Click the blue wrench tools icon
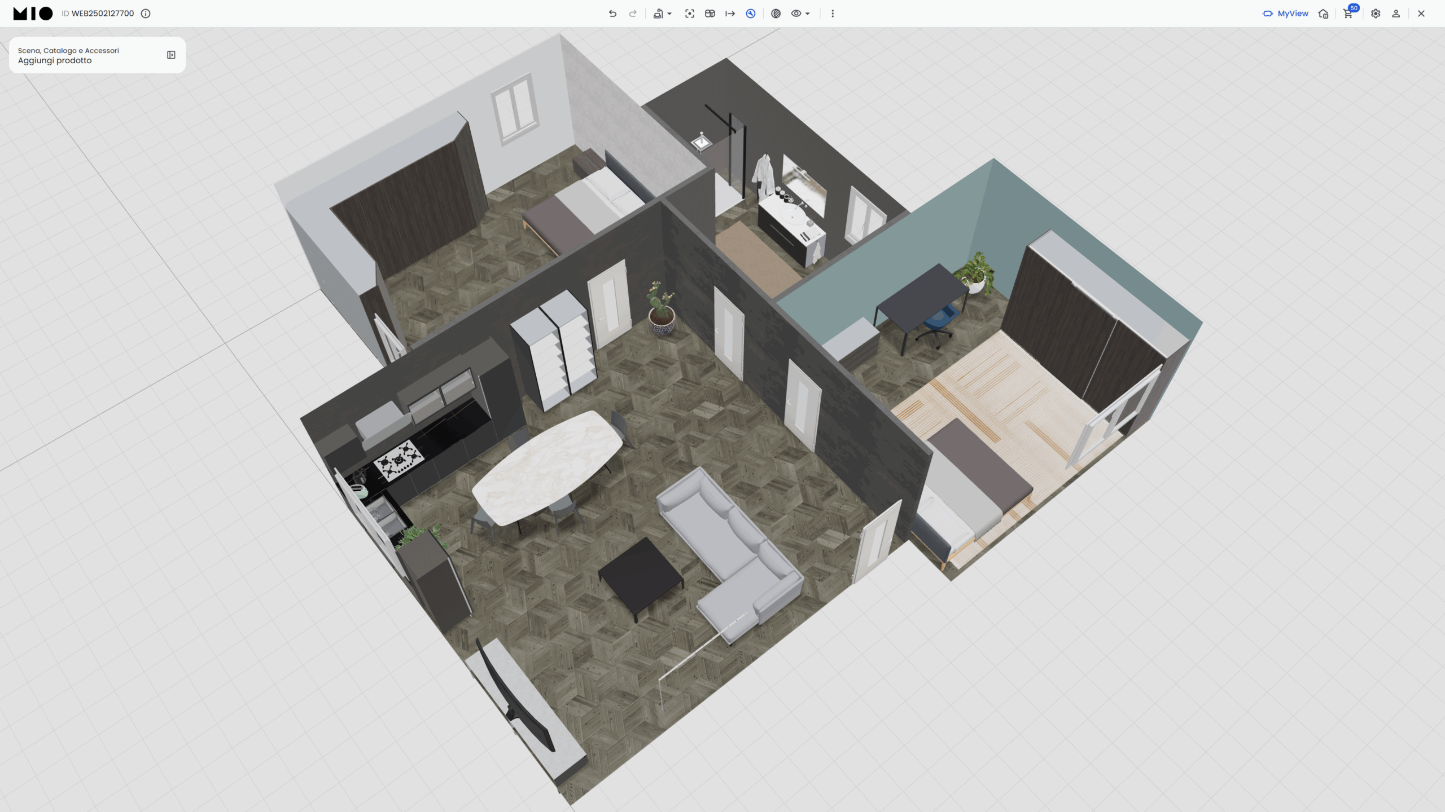 [751, 14]
